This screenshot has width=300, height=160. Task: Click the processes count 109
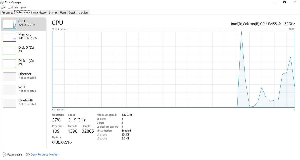(x=56, y=131)
